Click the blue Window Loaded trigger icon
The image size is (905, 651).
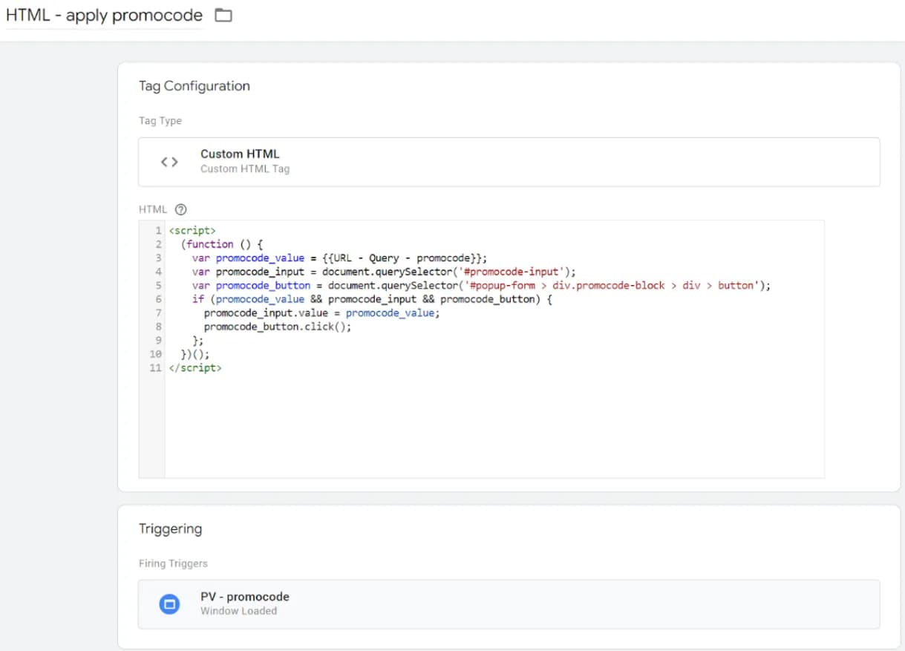click(x=169, y=603)
